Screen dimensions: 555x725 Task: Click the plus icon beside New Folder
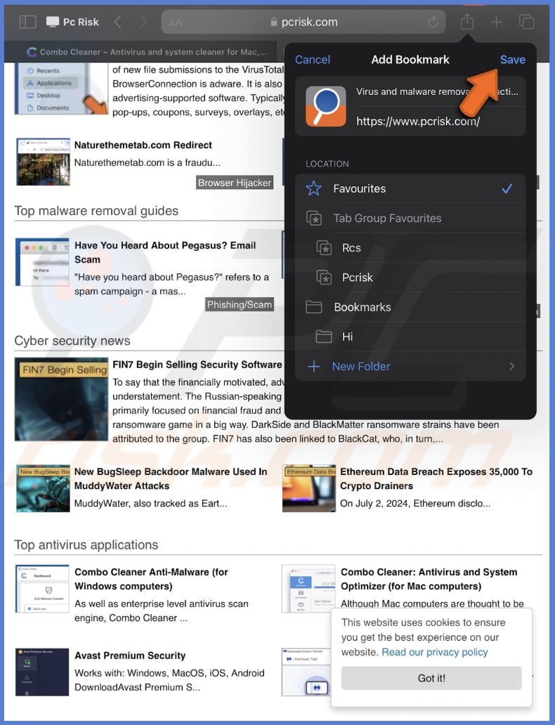(314, 367)
